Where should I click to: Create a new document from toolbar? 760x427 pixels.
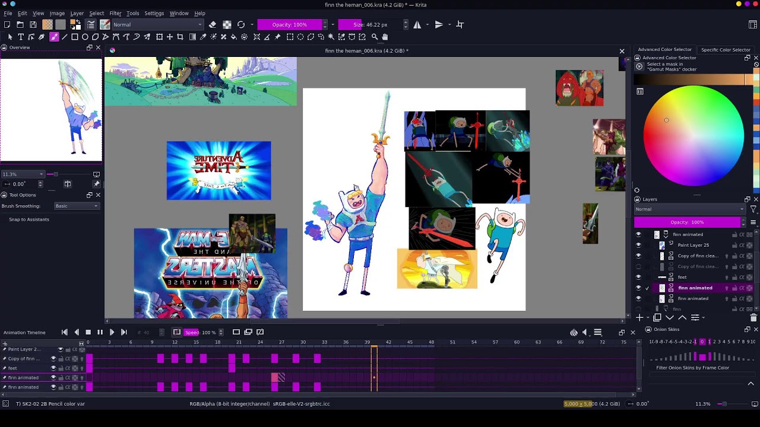click(7, 24)
